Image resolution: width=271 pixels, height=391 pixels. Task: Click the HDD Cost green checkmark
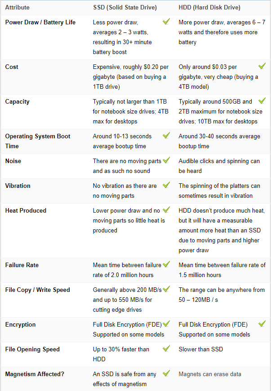point(262,66)
